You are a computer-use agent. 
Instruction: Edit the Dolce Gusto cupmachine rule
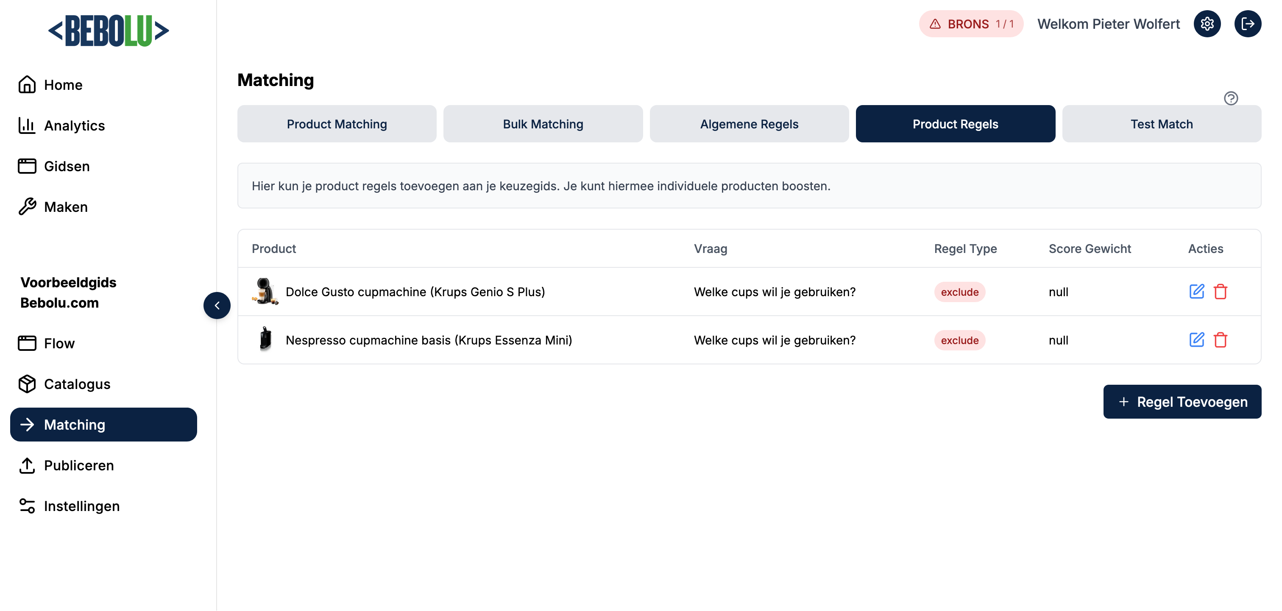1196,292
